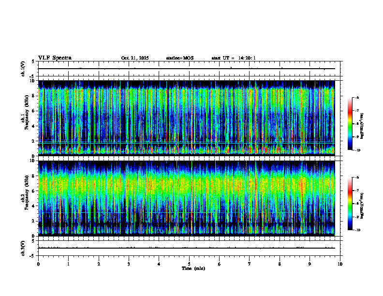Click the ch.1 voltage waveform trace

tap(187, 69)
